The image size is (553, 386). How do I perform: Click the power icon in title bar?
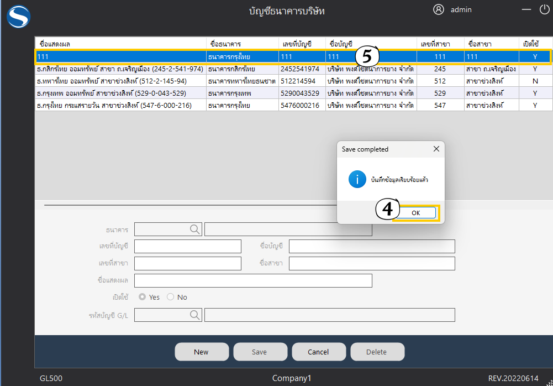(x=545, y=9)
